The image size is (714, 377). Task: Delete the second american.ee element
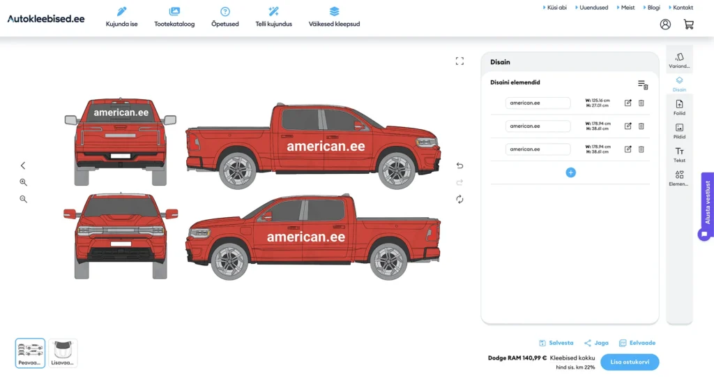[641, 126]
